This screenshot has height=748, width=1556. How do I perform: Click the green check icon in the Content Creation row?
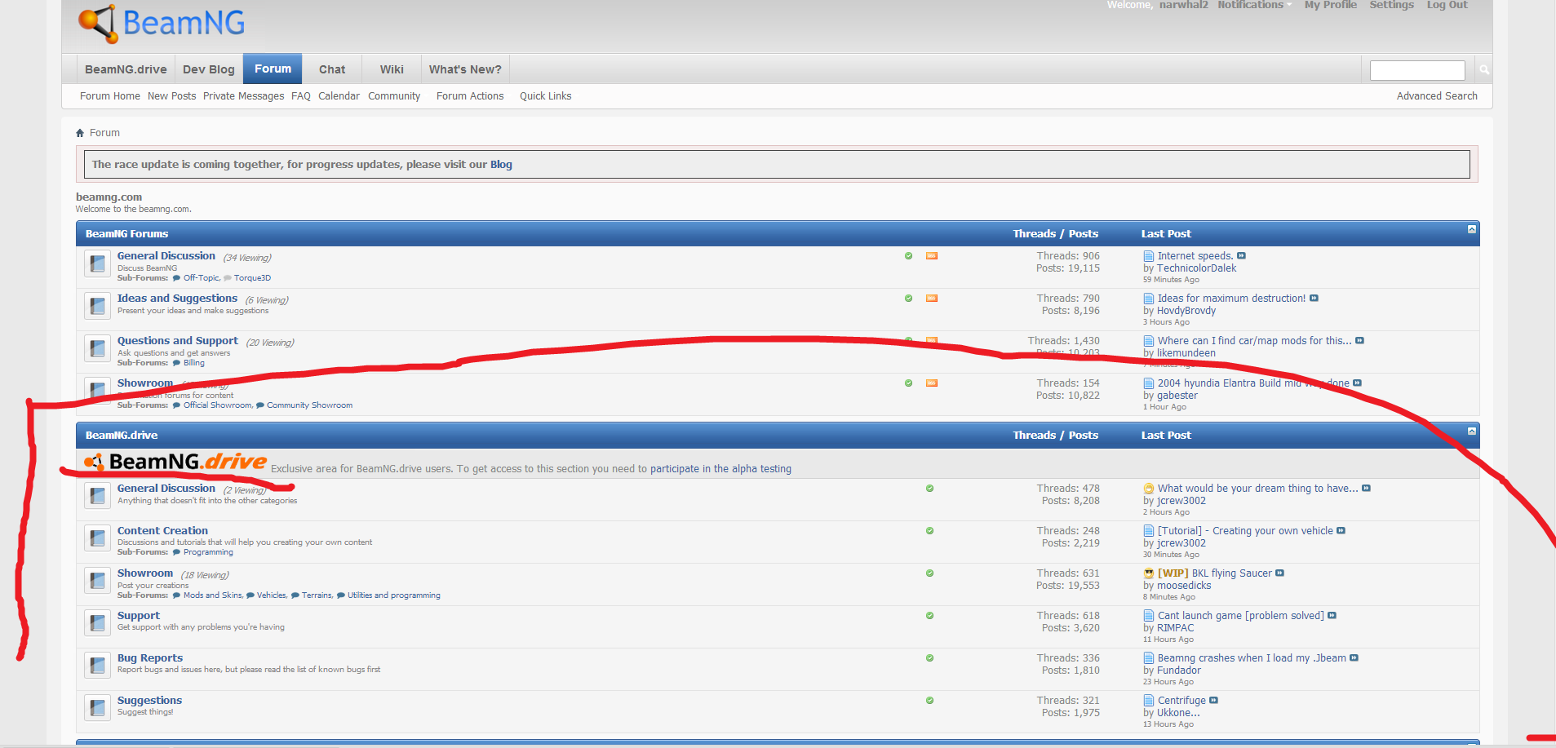coord(929,531)
